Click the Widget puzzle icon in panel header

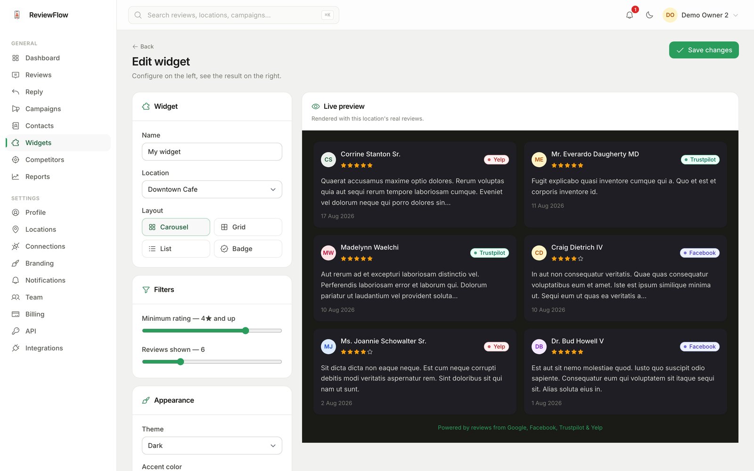pyautogui.click(x=146, y=106)
